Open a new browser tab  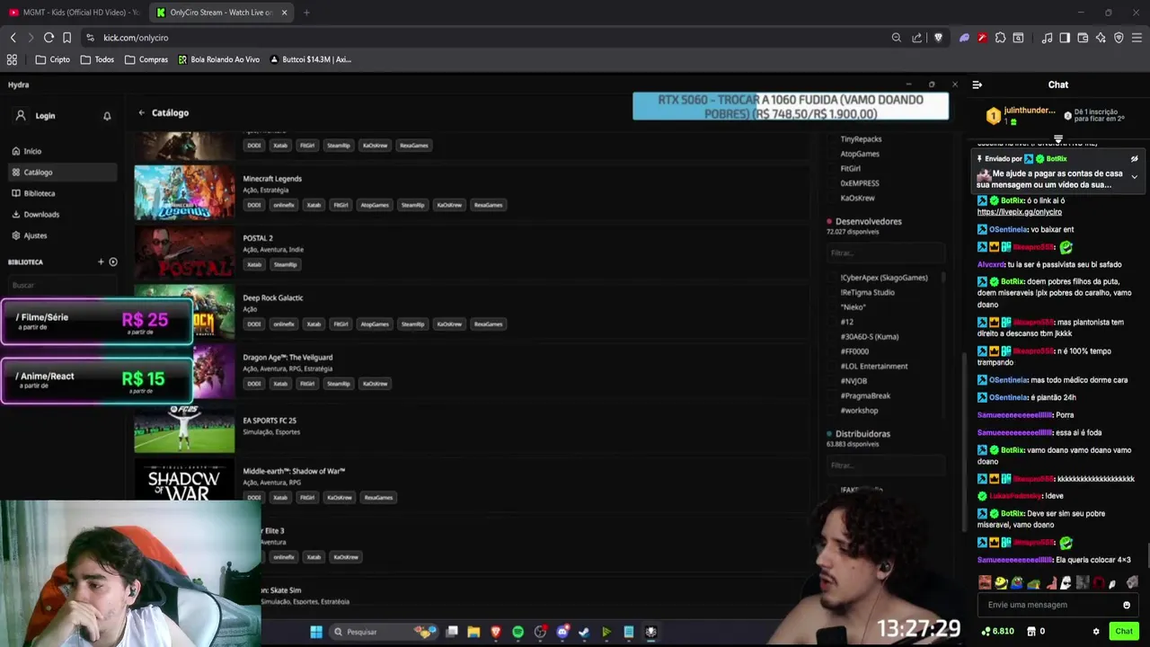click(x=306, y=13)
